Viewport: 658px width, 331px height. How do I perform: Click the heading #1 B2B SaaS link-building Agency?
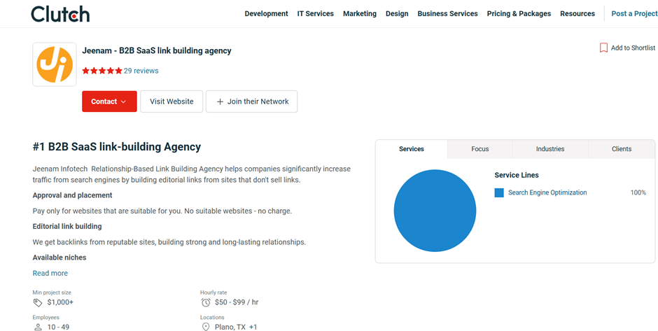[117, 147]
